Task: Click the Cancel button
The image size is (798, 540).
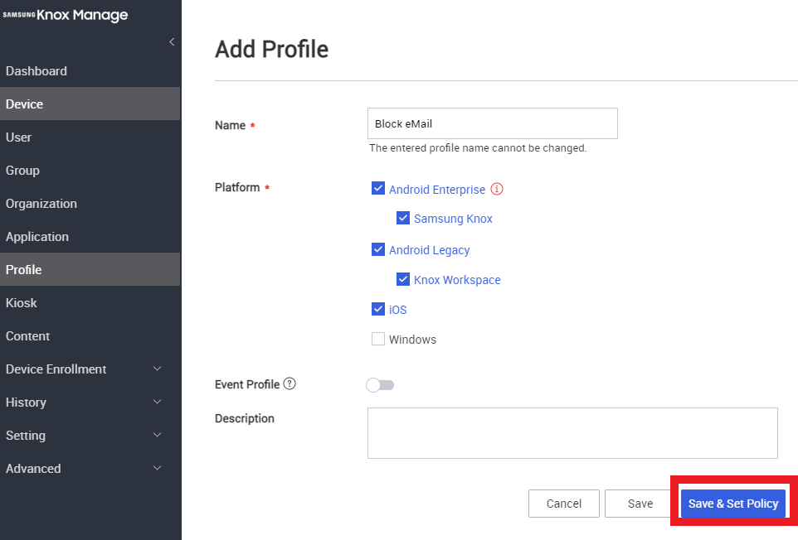Action: tap(564, 504)
